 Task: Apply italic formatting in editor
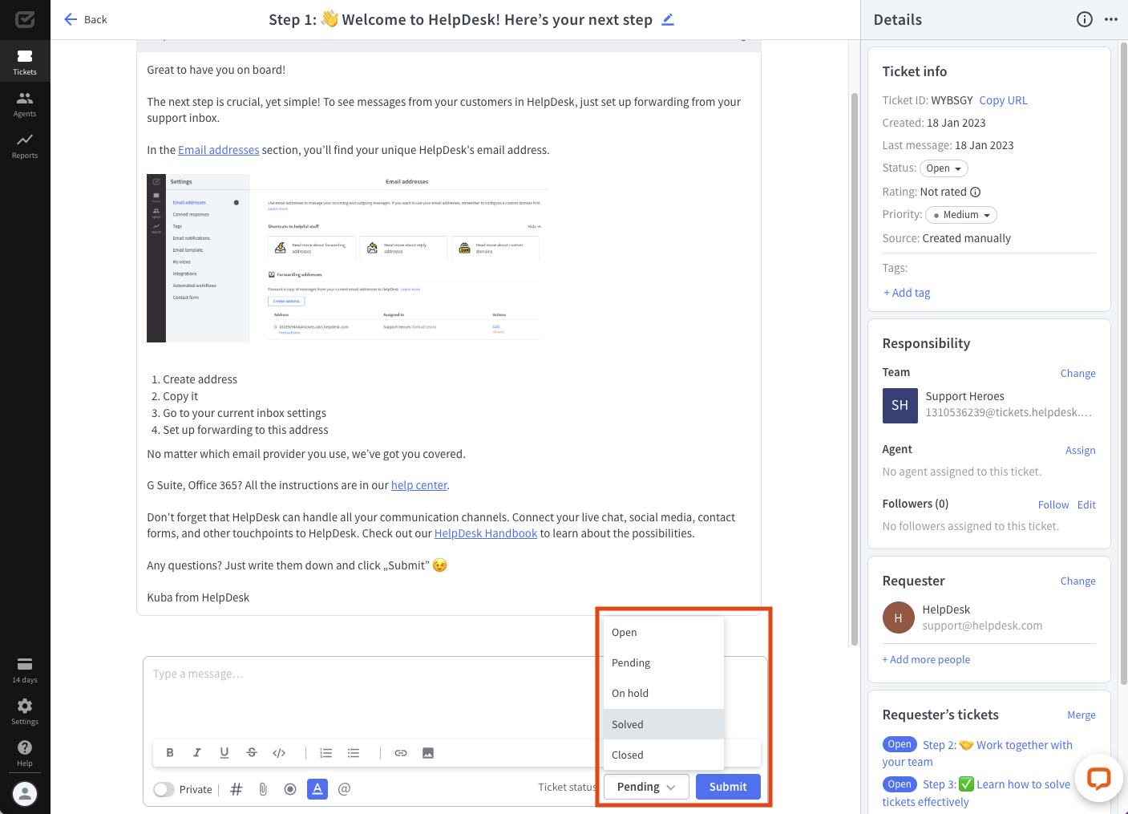[197, 753]
